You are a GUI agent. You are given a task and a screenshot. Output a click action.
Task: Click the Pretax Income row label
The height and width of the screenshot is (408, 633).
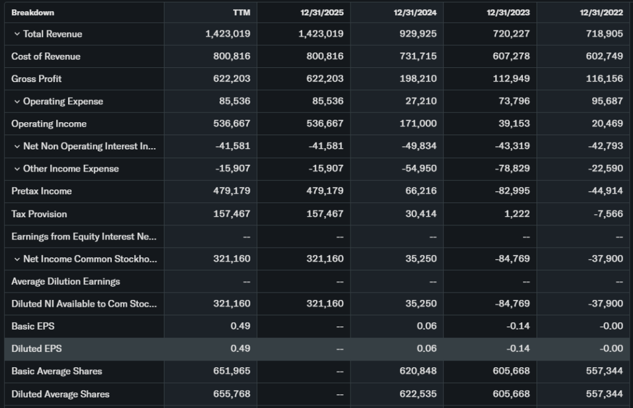point(41,191)
